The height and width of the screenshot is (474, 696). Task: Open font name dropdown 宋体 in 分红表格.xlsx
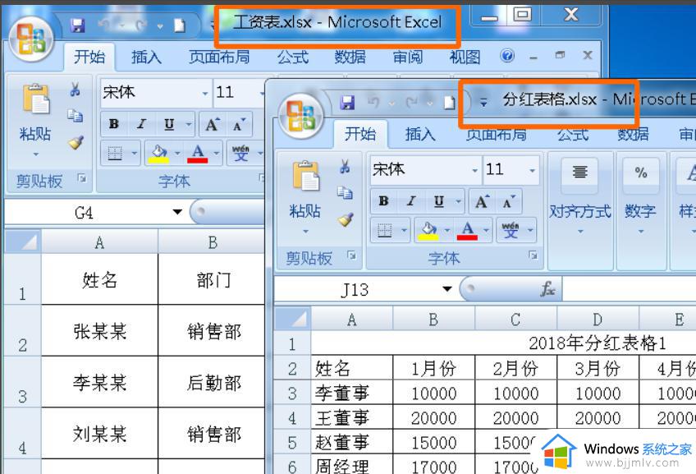tap(474, 170)
